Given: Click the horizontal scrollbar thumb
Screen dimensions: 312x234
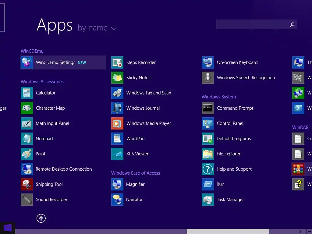Looking at the screenshot, I should pyautogui.click(x=228, y=232).
